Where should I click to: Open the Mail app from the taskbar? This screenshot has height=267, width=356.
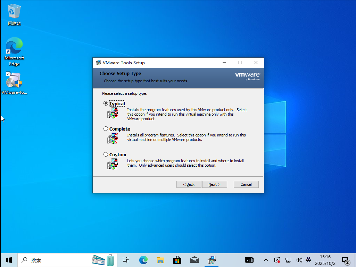(x=194, y=260)
